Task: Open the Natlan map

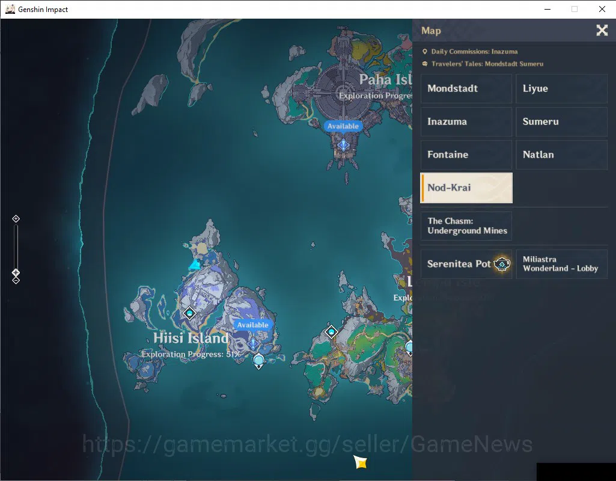Action: point(561,155)
